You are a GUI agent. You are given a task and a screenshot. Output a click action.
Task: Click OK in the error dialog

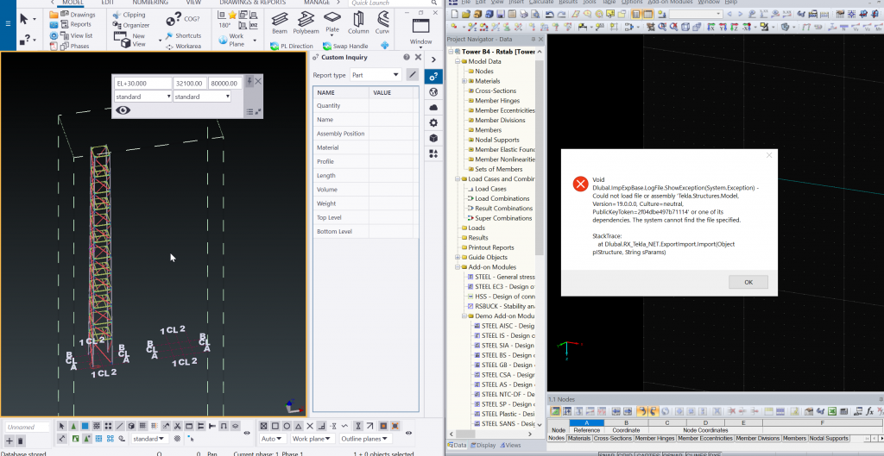(748, 282)
